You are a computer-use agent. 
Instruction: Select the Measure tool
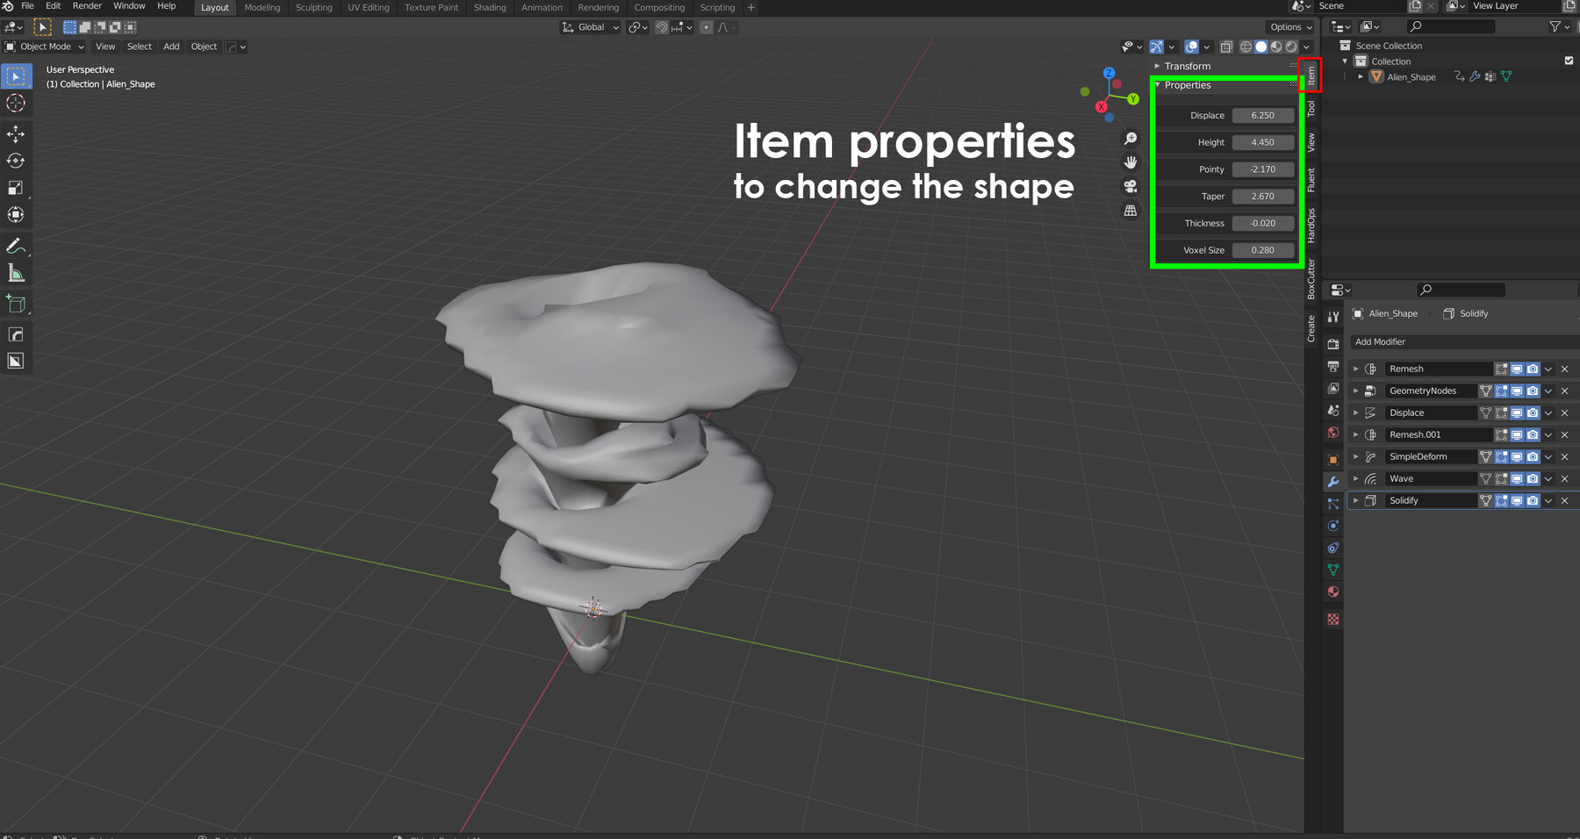pyautogui.click(x=16, y=273)
